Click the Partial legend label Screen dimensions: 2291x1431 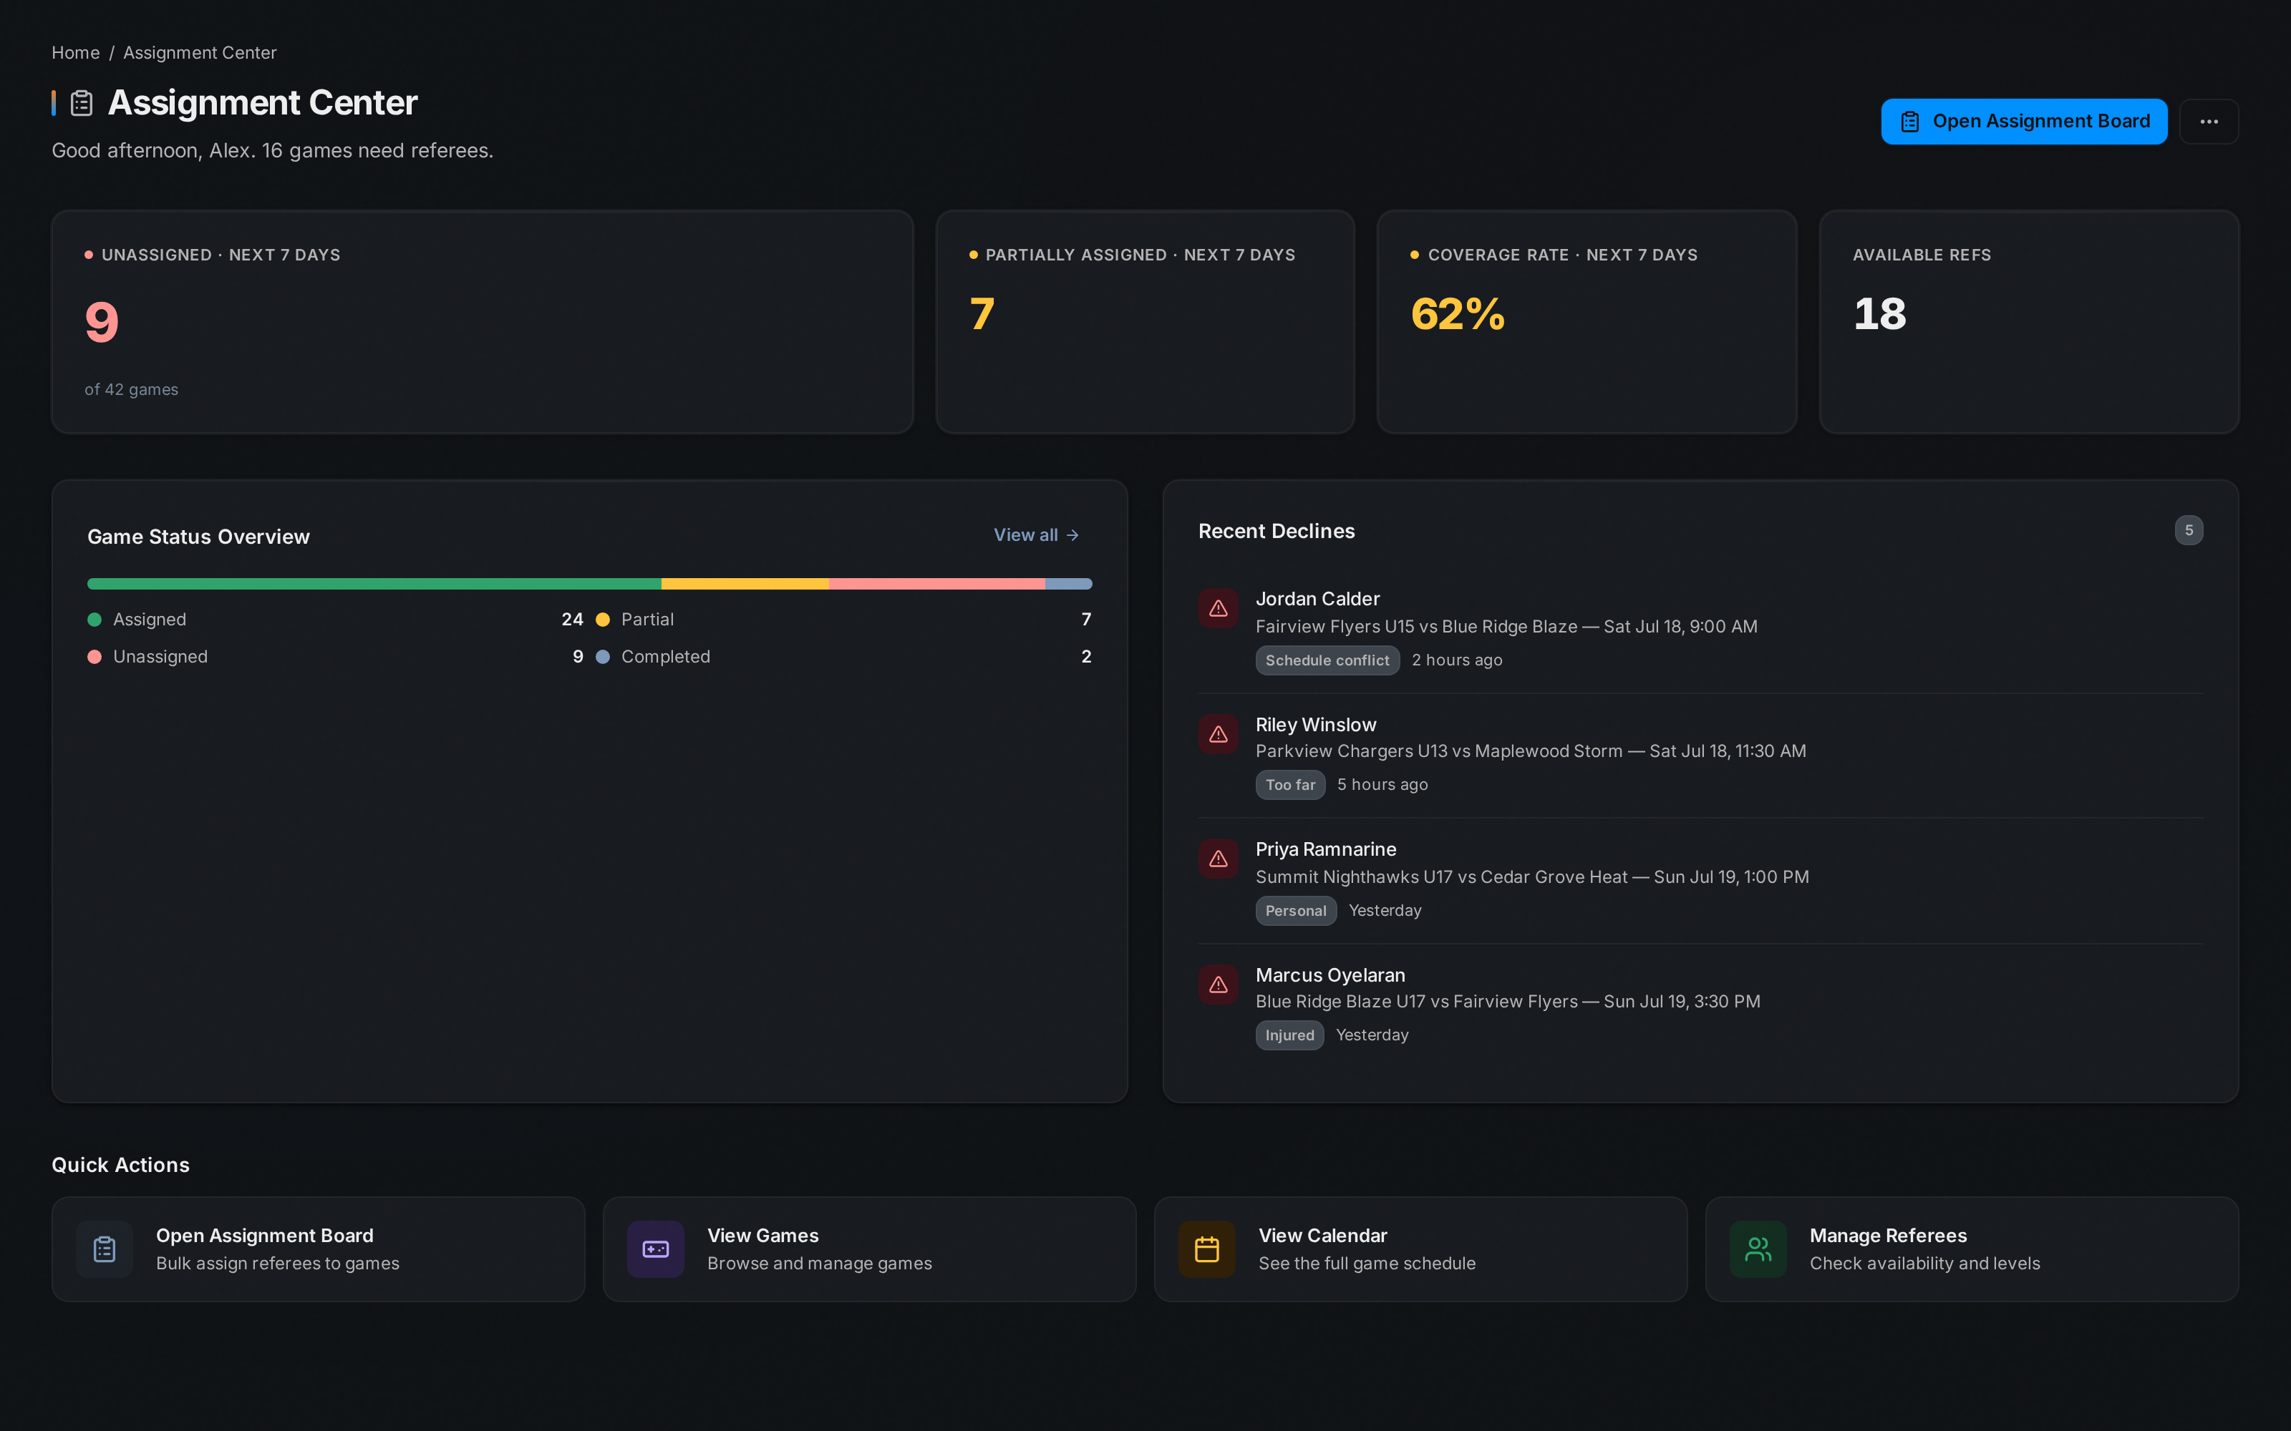point(647,620)
